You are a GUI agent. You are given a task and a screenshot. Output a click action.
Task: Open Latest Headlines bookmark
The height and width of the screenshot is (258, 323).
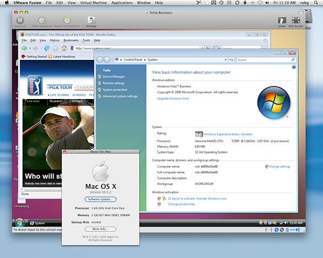tap(62, 56)
